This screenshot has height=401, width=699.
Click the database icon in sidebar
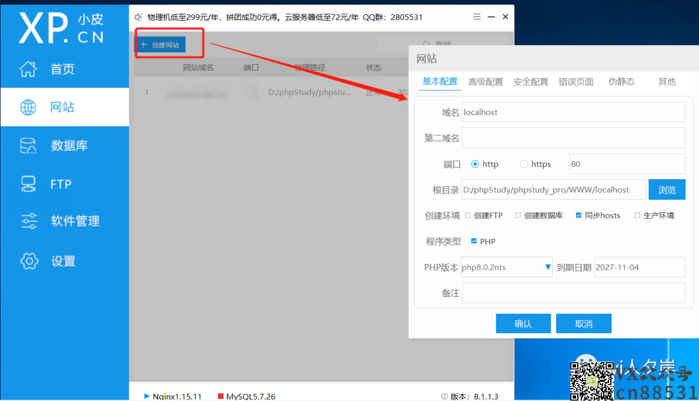tap(28, 146)
